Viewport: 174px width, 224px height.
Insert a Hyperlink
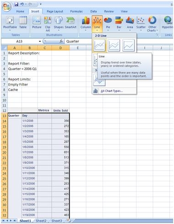168,23
